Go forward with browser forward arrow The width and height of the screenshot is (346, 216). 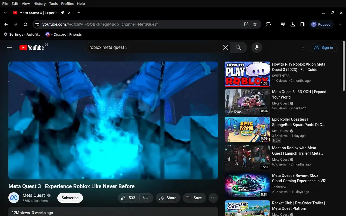[16, 24]
